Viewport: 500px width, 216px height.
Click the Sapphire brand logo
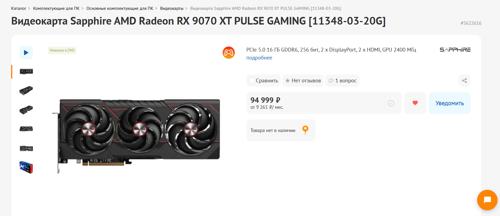pos(455,50)
